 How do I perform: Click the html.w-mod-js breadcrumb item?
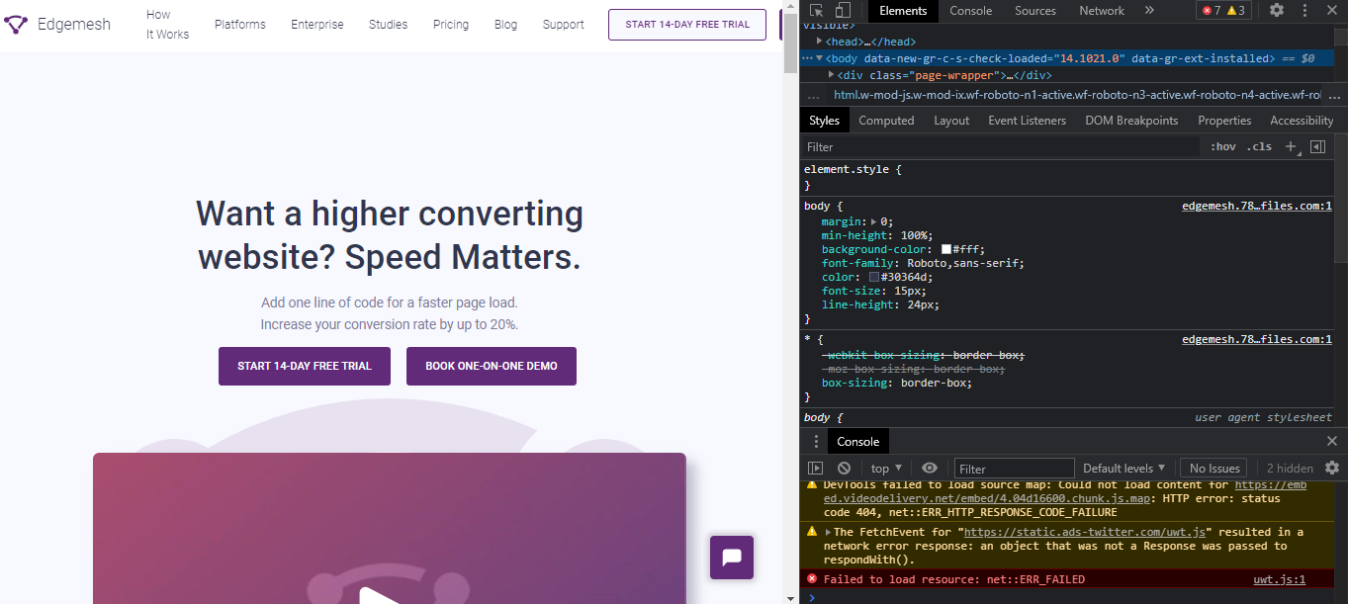click(1077, 96)
